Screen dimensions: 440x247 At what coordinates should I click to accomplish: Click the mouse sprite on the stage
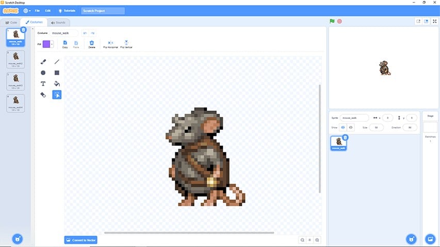coord(384,68)
